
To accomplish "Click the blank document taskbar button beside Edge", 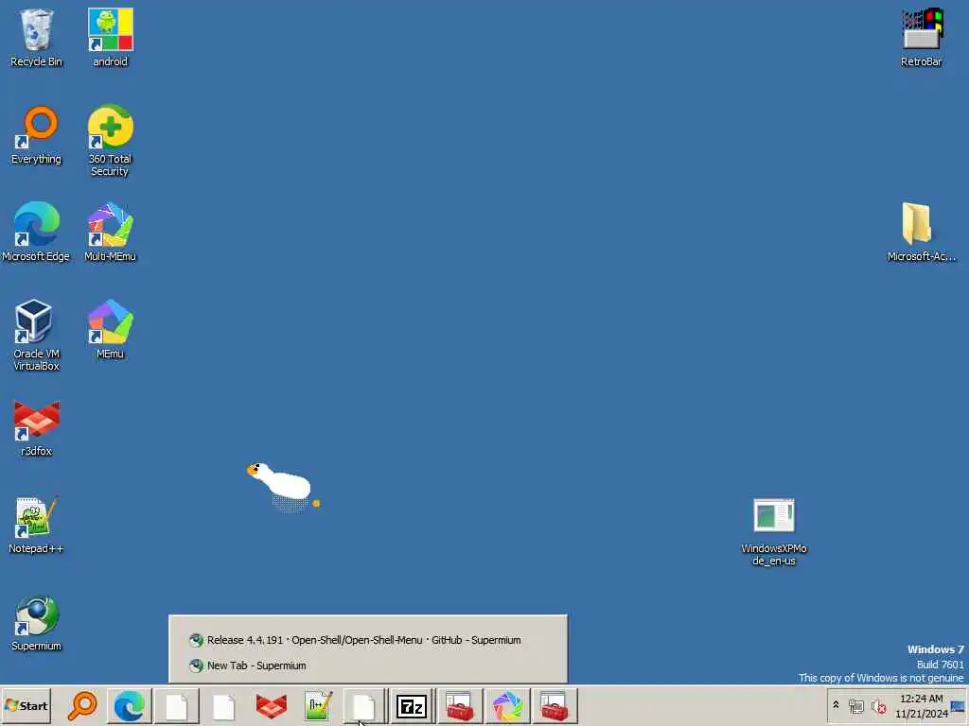I will (x=177, y=705).
